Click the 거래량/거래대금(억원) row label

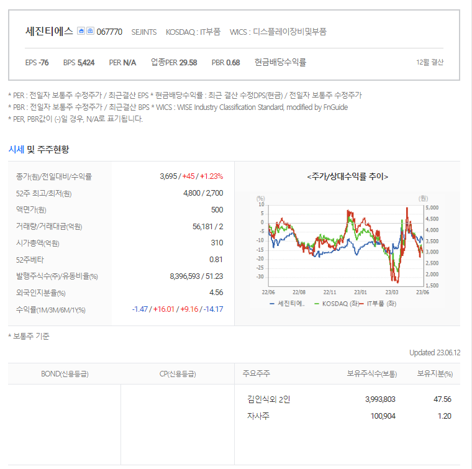[49, 227]
